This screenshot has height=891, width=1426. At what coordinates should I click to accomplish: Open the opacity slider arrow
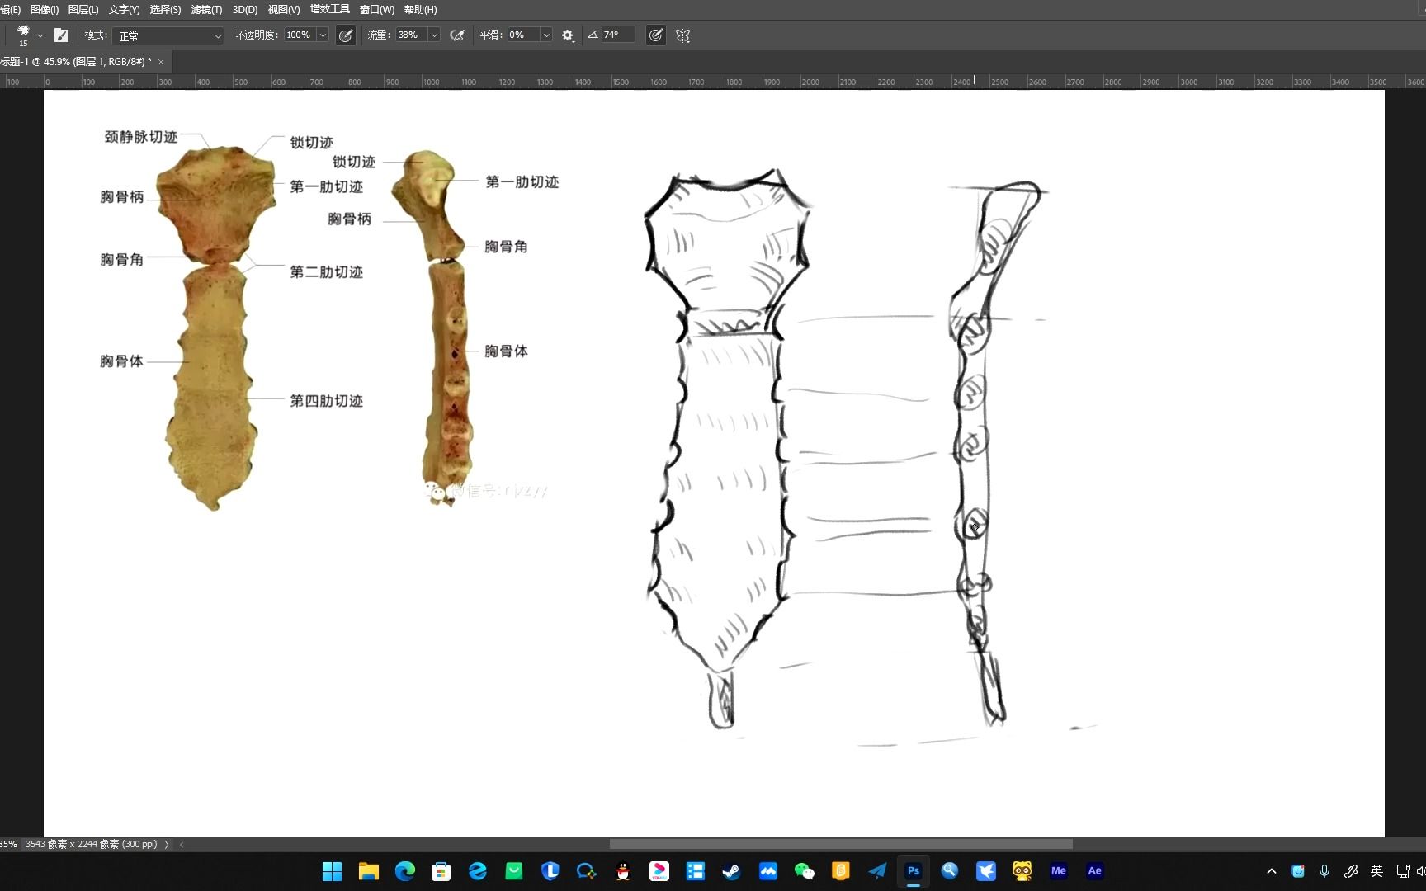click(323, 35)
